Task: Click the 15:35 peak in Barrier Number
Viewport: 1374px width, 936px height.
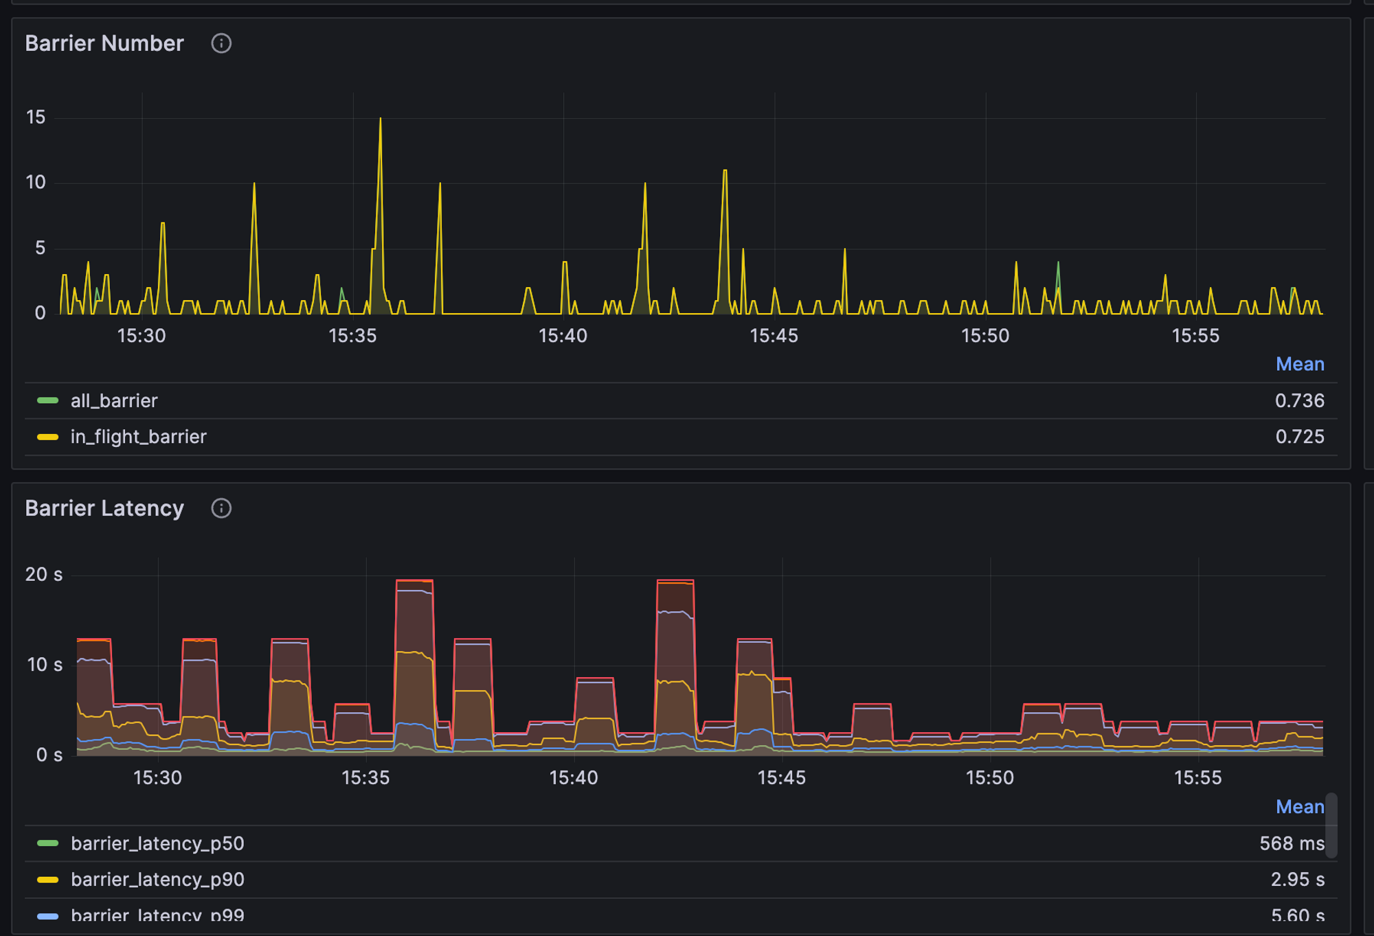Action: pyautogui.click(x=380, y=120)
